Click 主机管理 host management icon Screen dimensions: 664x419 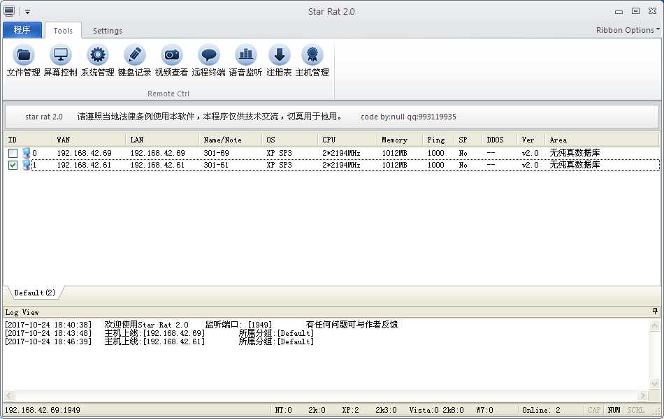click(312, 61)
